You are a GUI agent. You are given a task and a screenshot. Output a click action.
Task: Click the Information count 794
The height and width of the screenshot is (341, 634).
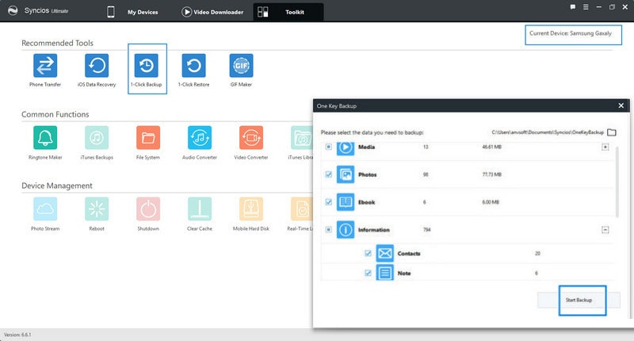pyautogui.click(x=426, y=230)
